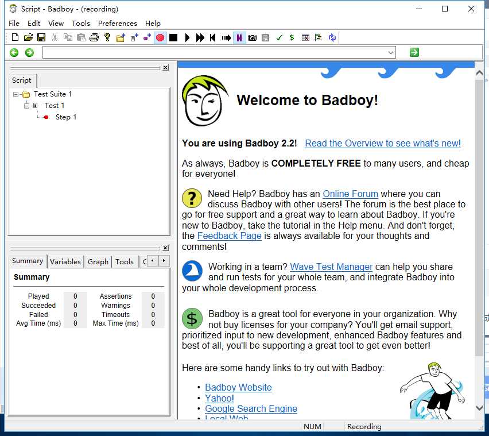Image resolution: width=489 pixels, height=436 pixels.
Task: Add a new test with the page-plus icon
Action: tap(134, 37)
